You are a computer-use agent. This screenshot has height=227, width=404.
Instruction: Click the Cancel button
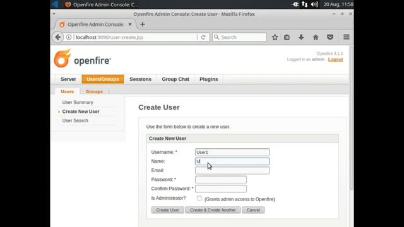click(253, 210)
